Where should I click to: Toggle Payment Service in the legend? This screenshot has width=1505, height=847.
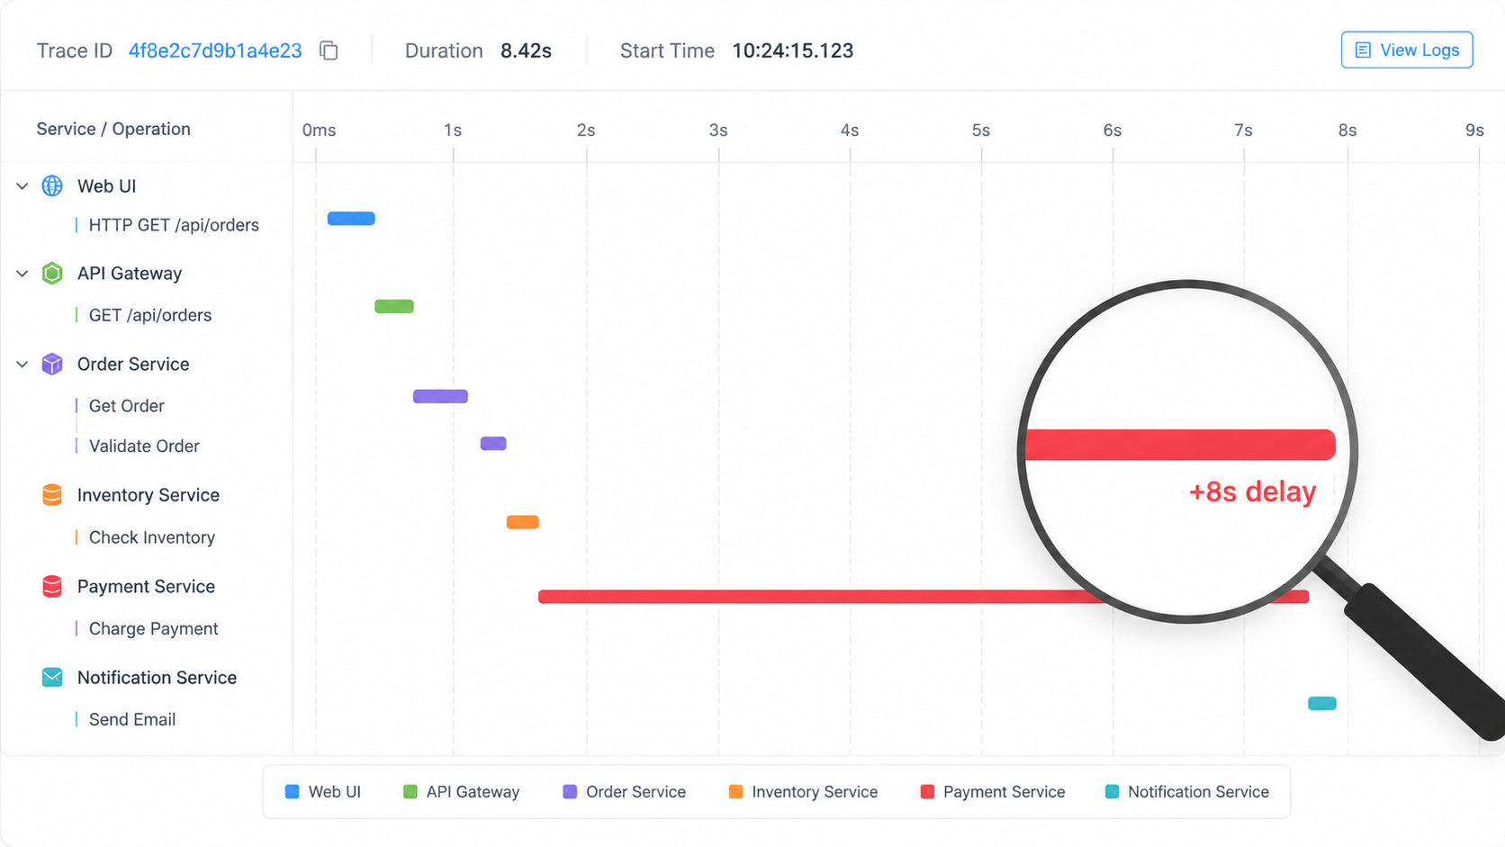993,792
